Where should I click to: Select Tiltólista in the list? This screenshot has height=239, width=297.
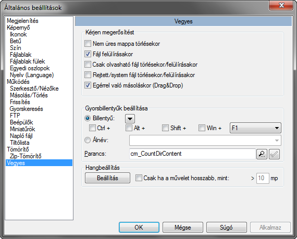20,143
